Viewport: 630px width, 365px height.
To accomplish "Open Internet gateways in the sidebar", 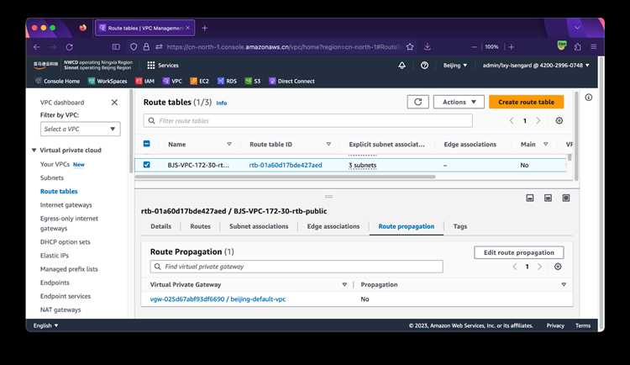I will (x=66, y=205).
